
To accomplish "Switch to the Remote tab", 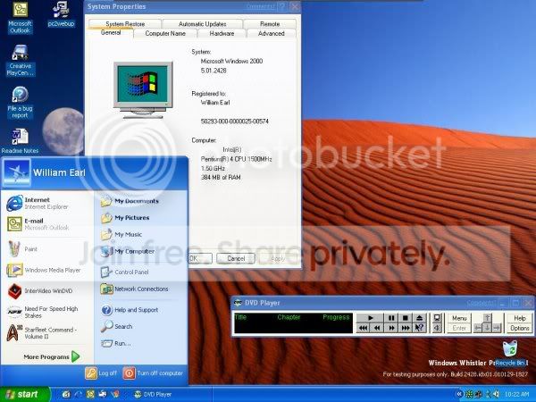I will [270, 23].
